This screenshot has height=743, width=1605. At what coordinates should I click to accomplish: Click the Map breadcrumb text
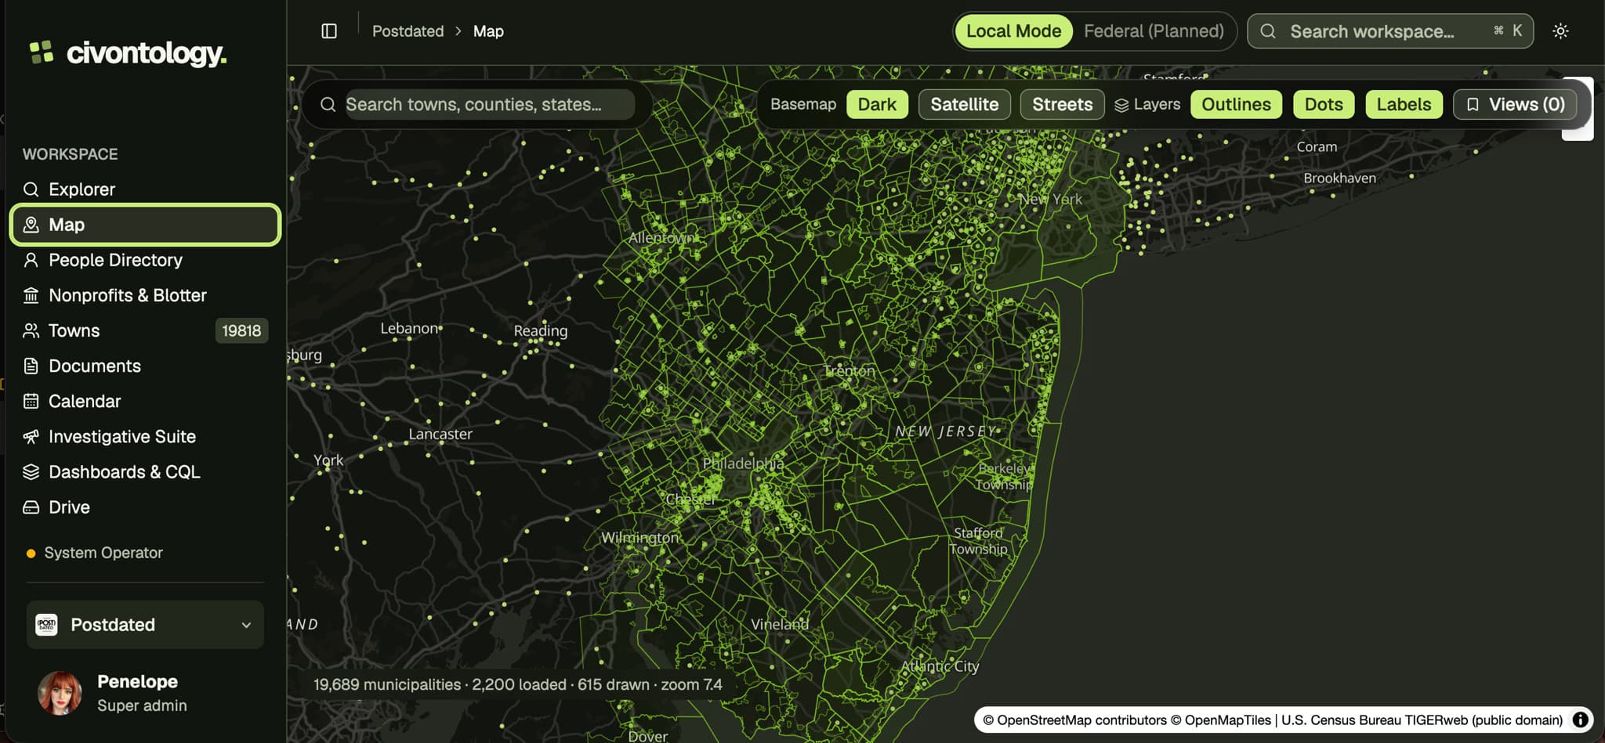(x=488, y=31)
